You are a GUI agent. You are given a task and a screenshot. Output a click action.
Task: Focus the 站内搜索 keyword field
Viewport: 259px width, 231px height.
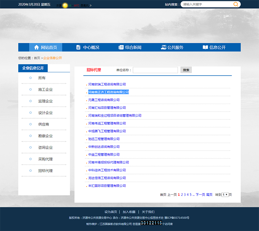[x=207, y=4]
